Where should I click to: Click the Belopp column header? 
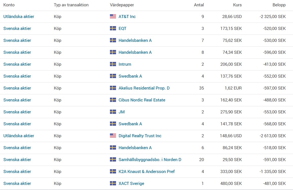click(279, 5)
